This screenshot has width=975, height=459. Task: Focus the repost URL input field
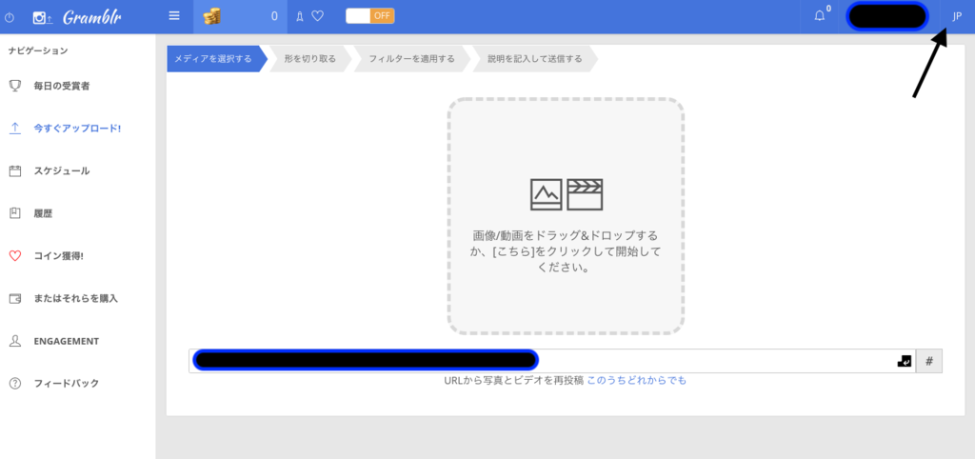click(x=552, y=361)
